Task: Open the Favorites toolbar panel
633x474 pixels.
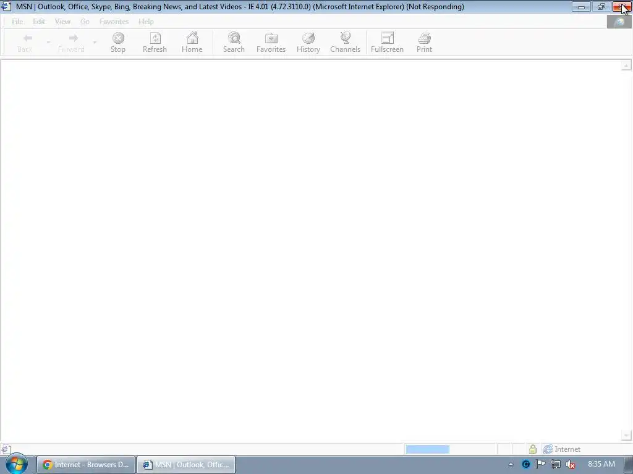Action: coord(271,43)
